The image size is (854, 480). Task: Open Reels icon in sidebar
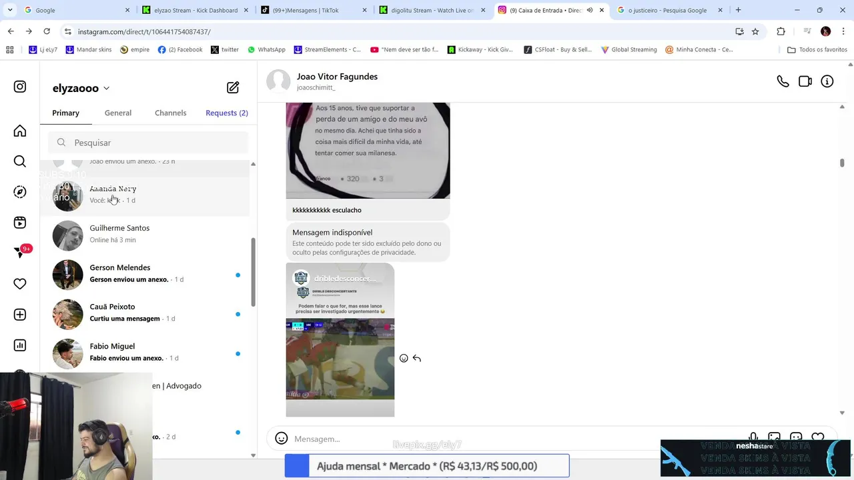[20, 223]
